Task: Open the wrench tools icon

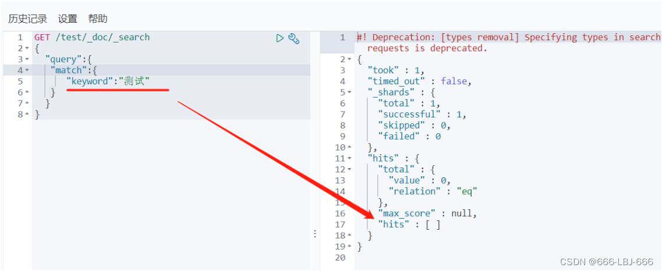Action: [x=293, y=39]
